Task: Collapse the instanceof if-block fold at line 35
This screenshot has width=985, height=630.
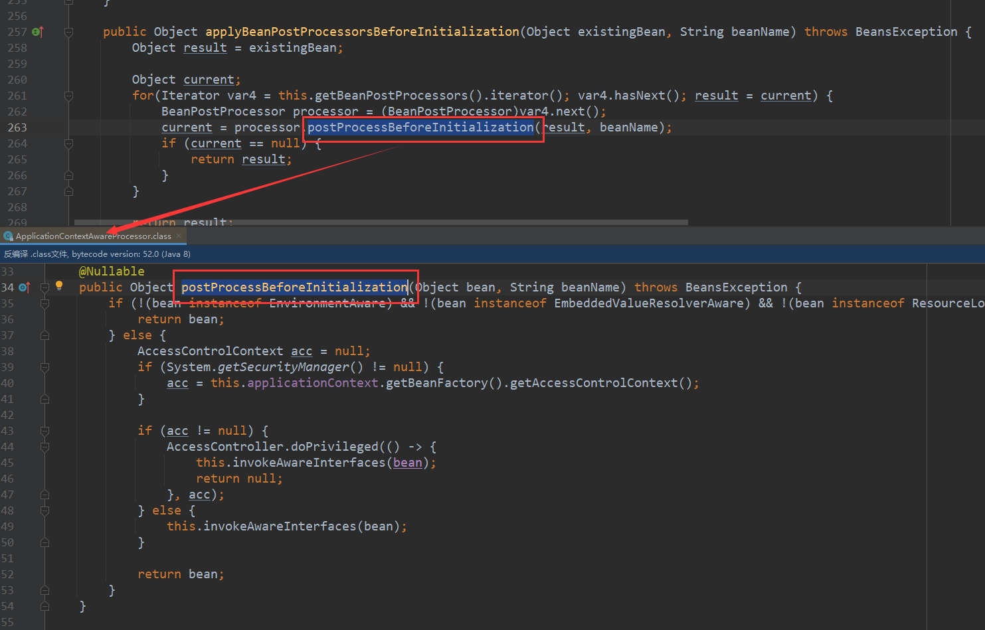Action: [45, 303]
